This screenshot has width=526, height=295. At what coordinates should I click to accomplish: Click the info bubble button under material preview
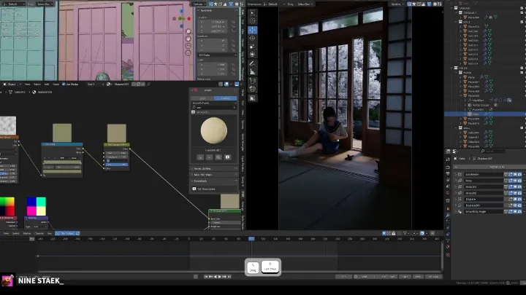227,157
